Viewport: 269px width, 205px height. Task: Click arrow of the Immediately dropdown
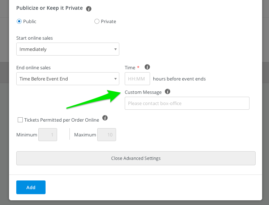click(x=115, y=49)
